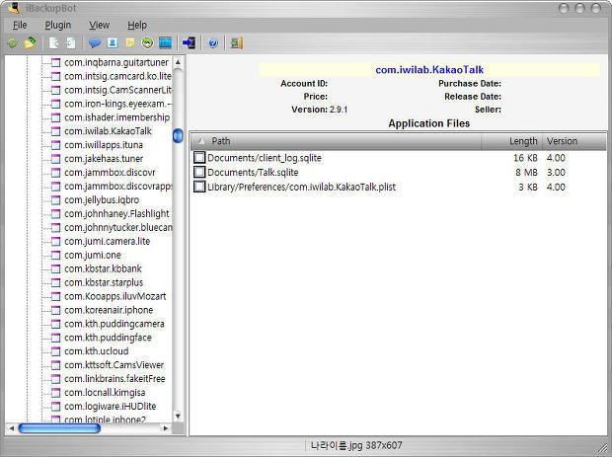Screen dimensions: 612x457
Task: Select com.iwillapps.ituna in the tree
Action: tap(104, 145)
